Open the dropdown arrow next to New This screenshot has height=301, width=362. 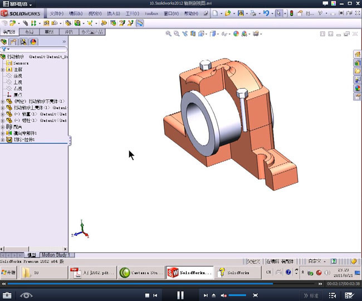click(222, 13)
